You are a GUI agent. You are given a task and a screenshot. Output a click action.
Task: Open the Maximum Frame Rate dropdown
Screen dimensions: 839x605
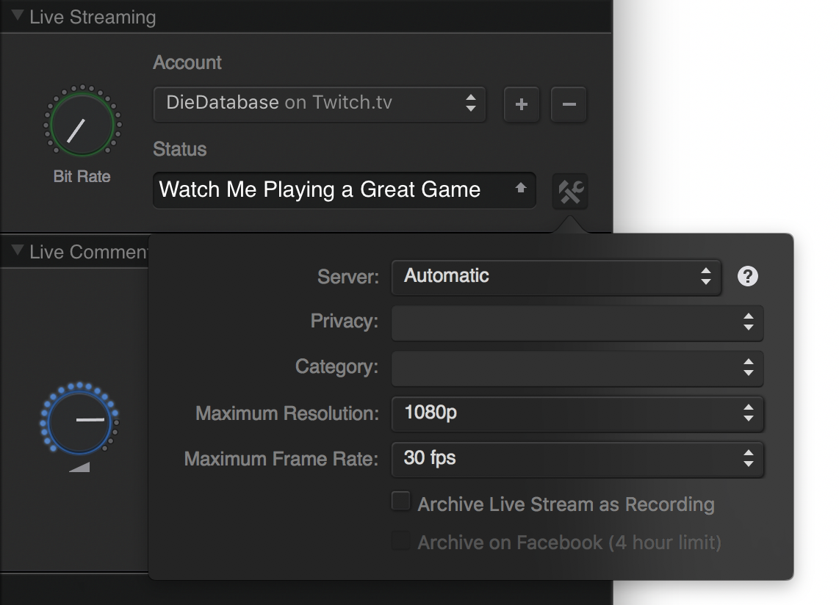point(577,458)
